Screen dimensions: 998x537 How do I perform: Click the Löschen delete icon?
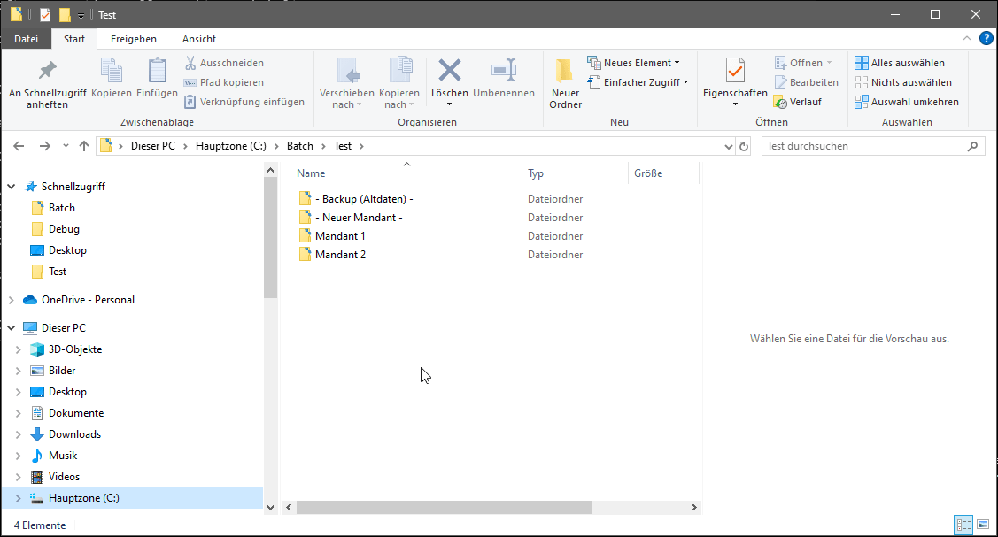coord(450,71)
